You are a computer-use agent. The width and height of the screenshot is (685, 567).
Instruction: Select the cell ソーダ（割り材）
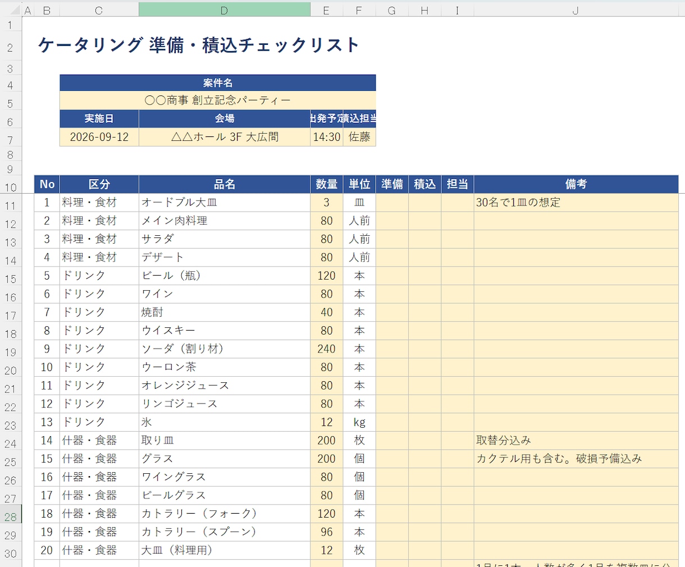tap(225, 349)
